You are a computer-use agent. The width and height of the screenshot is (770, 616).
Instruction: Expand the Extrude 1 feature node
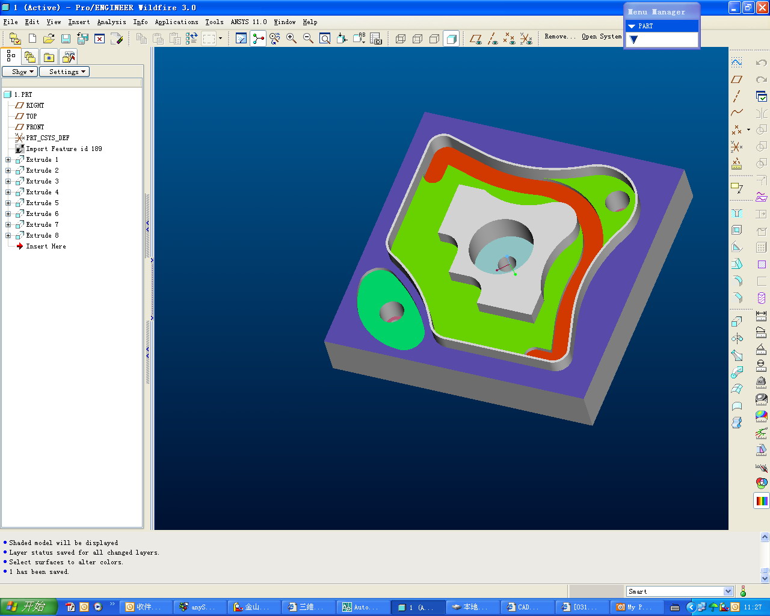(x=8, y=160)
